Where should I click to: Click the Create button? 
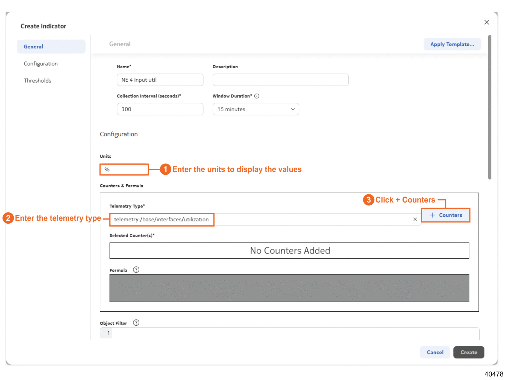468,352
